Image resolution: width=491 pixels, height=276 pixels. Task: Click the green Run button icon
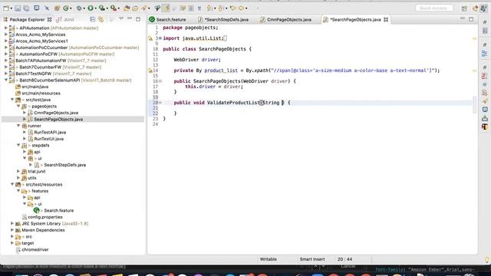pos(91,8)
